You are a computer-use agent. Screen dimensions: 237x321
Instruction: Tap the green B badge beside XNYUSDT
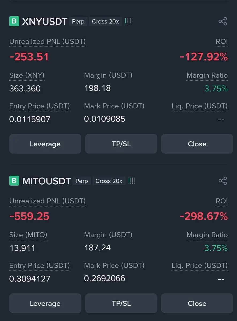coord(14,21)
